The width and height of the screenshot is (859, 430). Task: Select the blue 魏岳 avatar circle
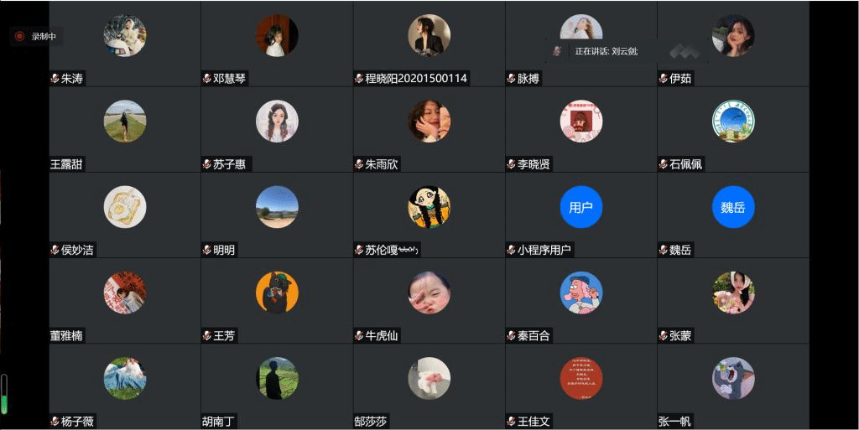tap(733, 207)
